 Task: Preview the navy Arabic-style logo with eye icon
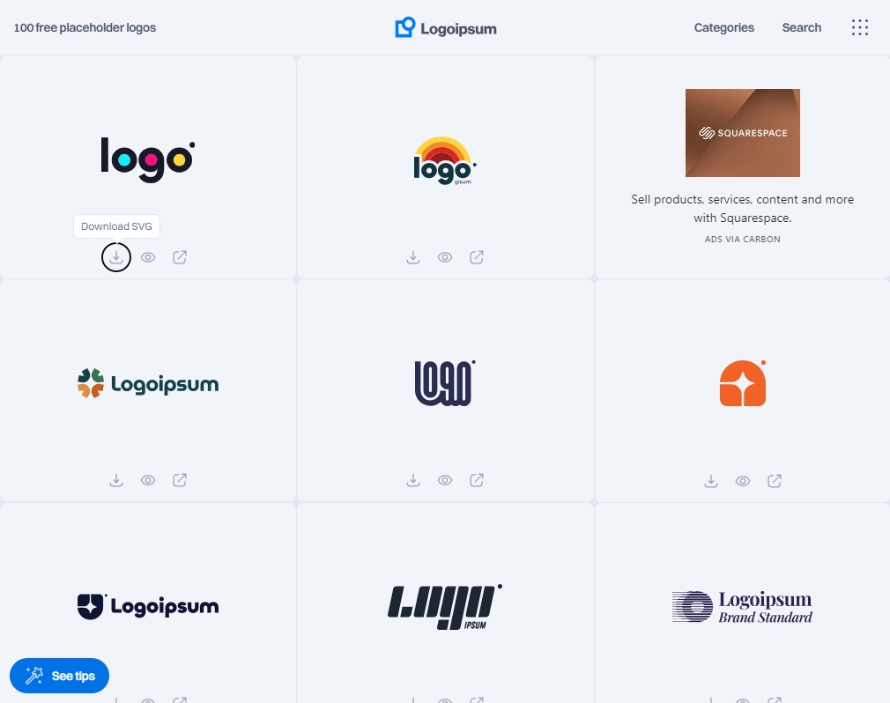coord(445,480)
